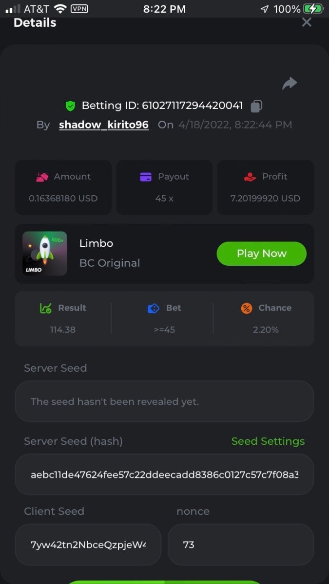Image resolution: width=329 pixels, height=584 pixels.
Task: Copy the Betting ID
Action: point(256,106)
